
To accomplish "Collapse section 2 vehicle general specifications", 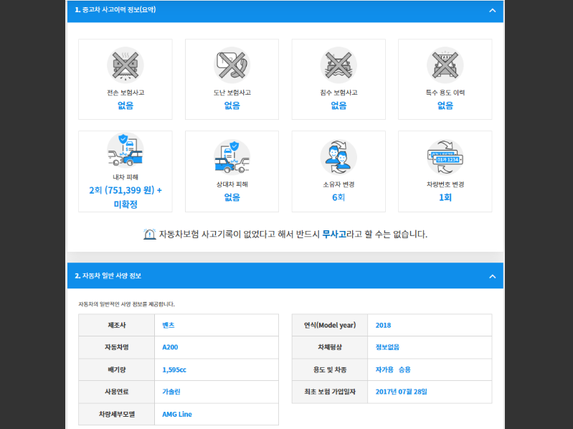I will click(x=492, y=276).
